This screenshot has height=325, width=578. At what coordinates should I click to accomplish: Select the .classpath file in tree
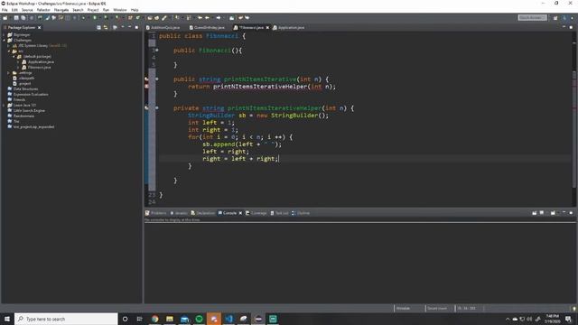[24, 79]
